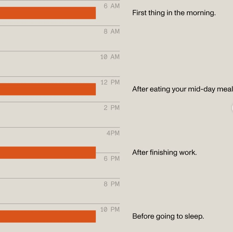Image resolution: width=233 pixels, height=232 pixels.
Task: Click 'After finishing work.' text
Action: pyautogui.click(x=164, y=153)
